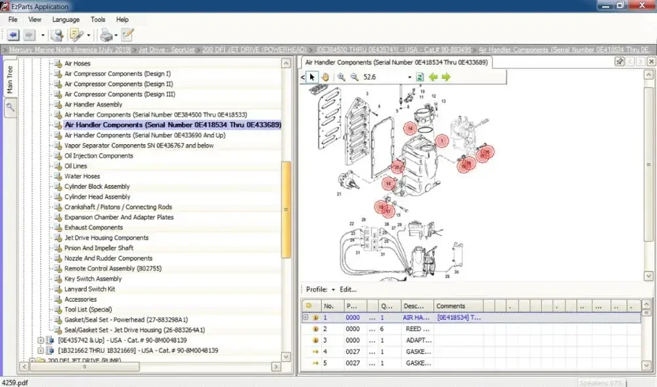Screen dimensions: 657x387
Task: Click the green refresh diagram icon
Action: [x=420, y=77]
